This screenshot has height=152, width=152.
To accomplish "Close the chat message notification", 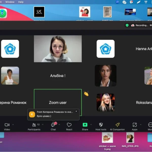I will [x=76, y=111].
